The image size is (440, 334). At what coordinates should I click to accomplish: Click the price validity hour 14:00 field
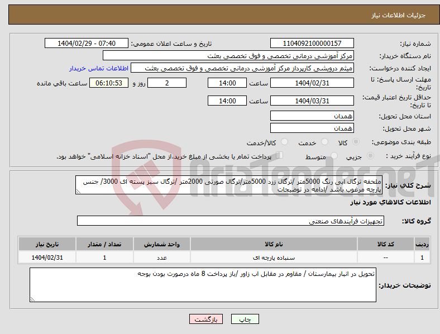(227, 101)
